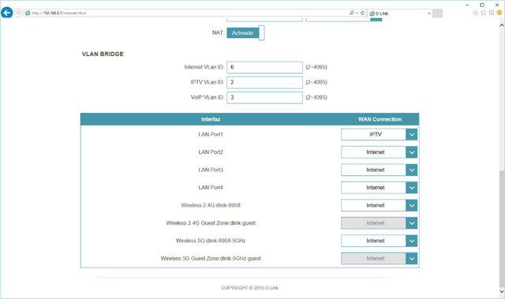Image resolution: width=505 pixels, height=299 pixels.
Task: Click scrollbar up arrow
Action: [x=502, y=24]
